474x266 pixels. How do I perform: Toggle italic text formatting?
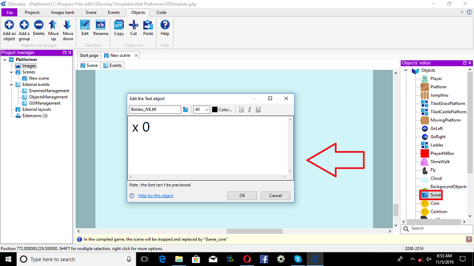click(249, 110)
